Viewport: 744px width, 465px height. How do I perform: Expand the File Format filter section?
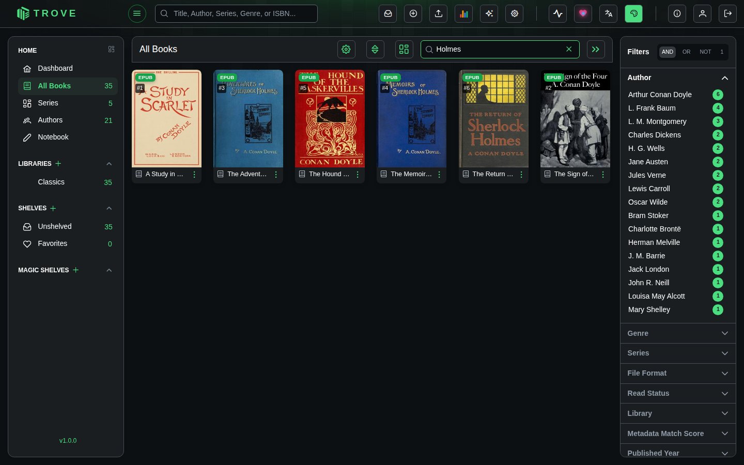pos(678,373)
